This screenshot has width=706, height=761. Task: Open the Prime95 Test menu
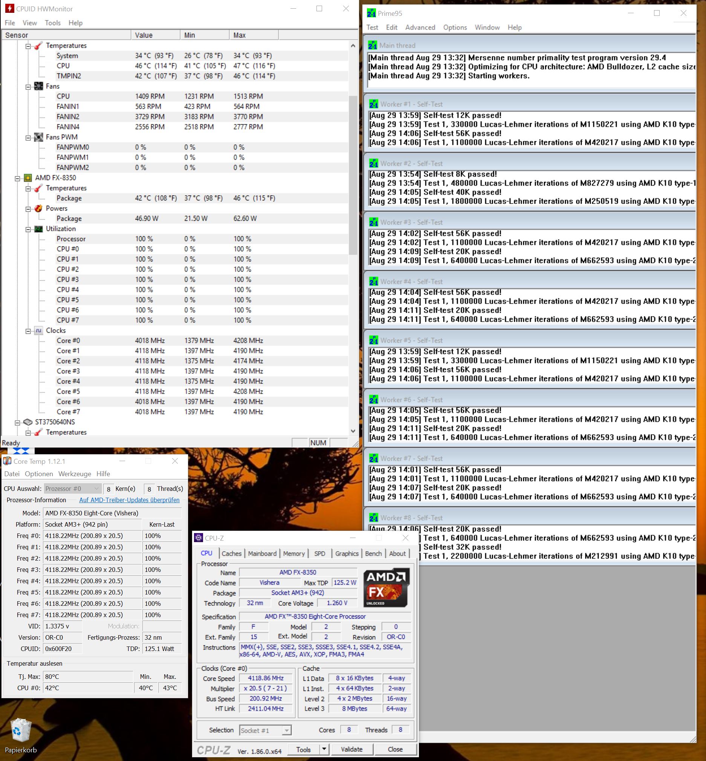[x=372, y=28]
